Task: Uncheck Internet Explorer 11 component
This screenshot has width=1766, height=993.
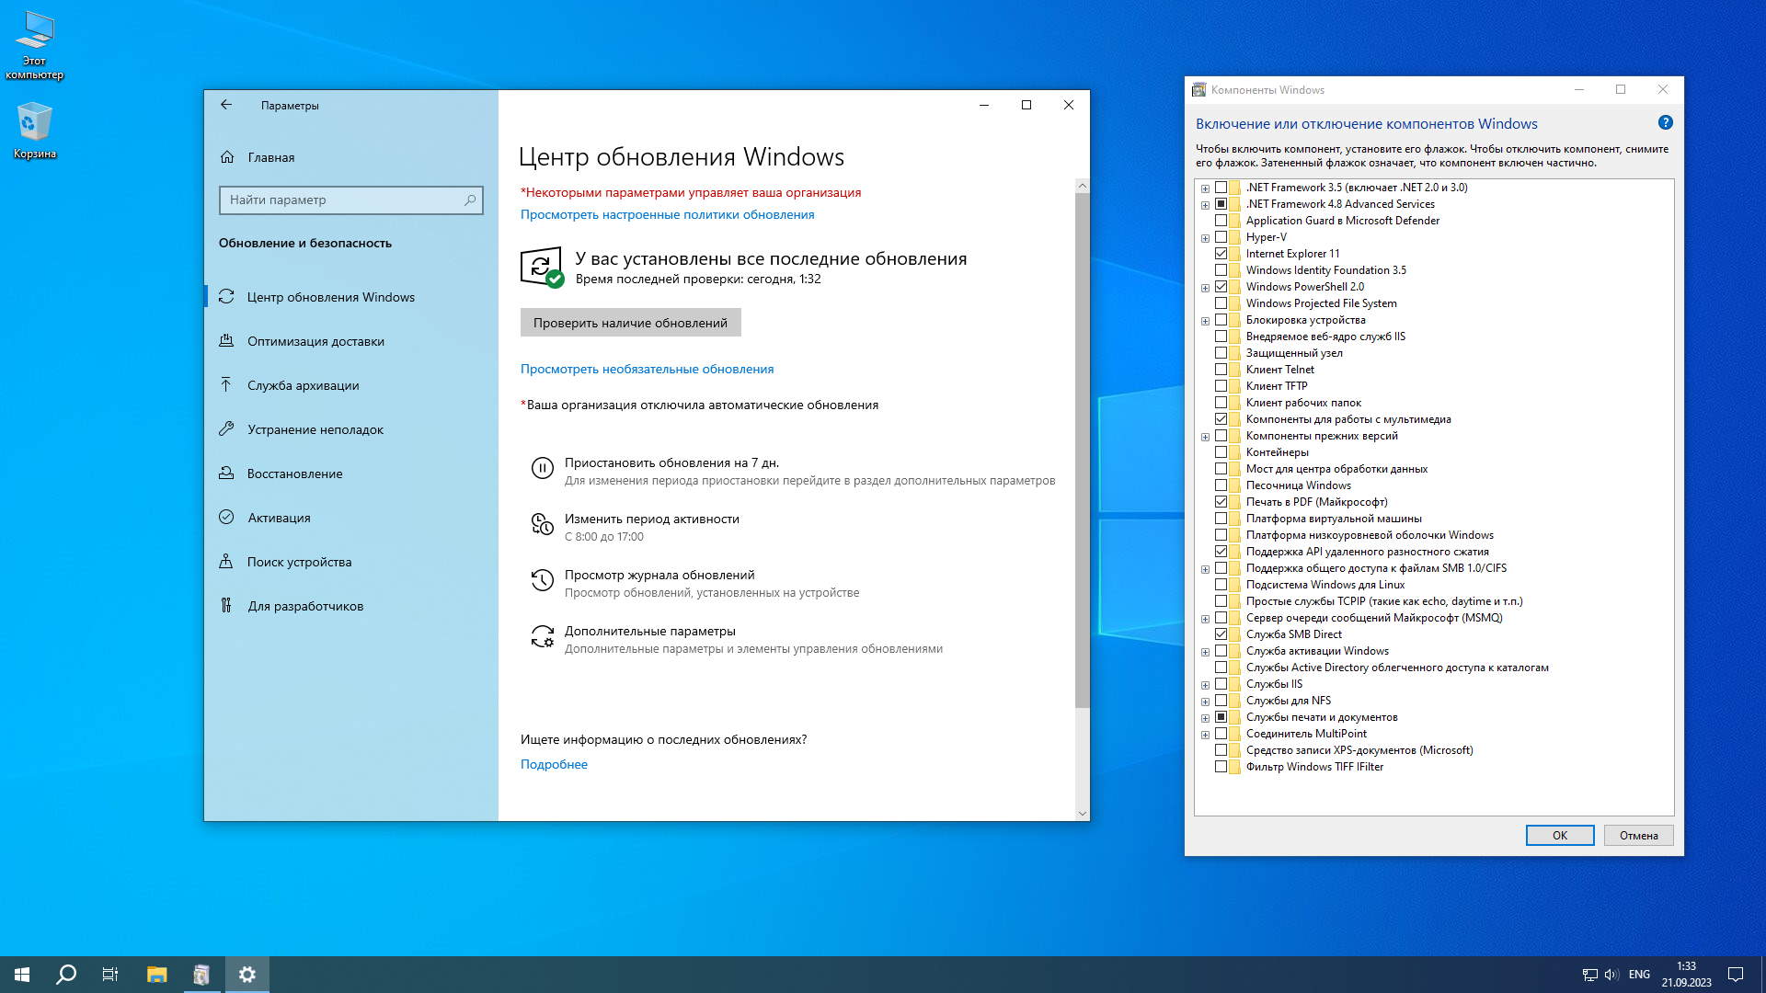Action: [1221, 254]
